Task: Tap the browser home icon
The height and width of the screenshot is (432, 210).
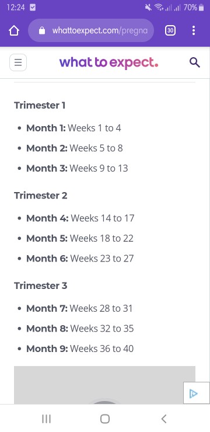Action: point(14,30)
